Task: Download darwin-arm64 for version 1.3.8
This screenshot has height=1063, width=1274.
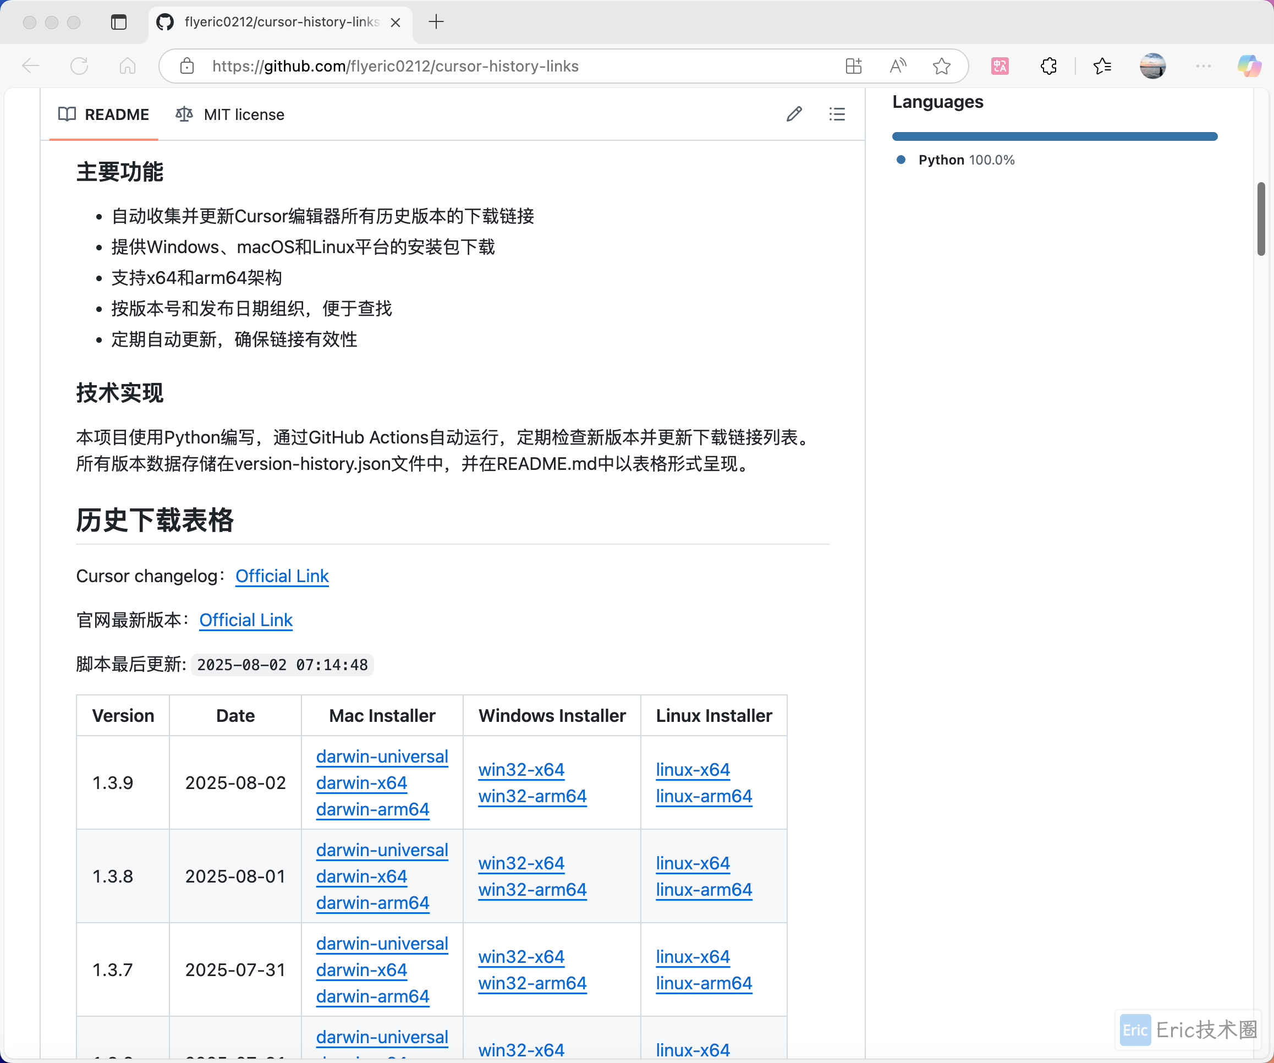Action: (x=372, y=903)
